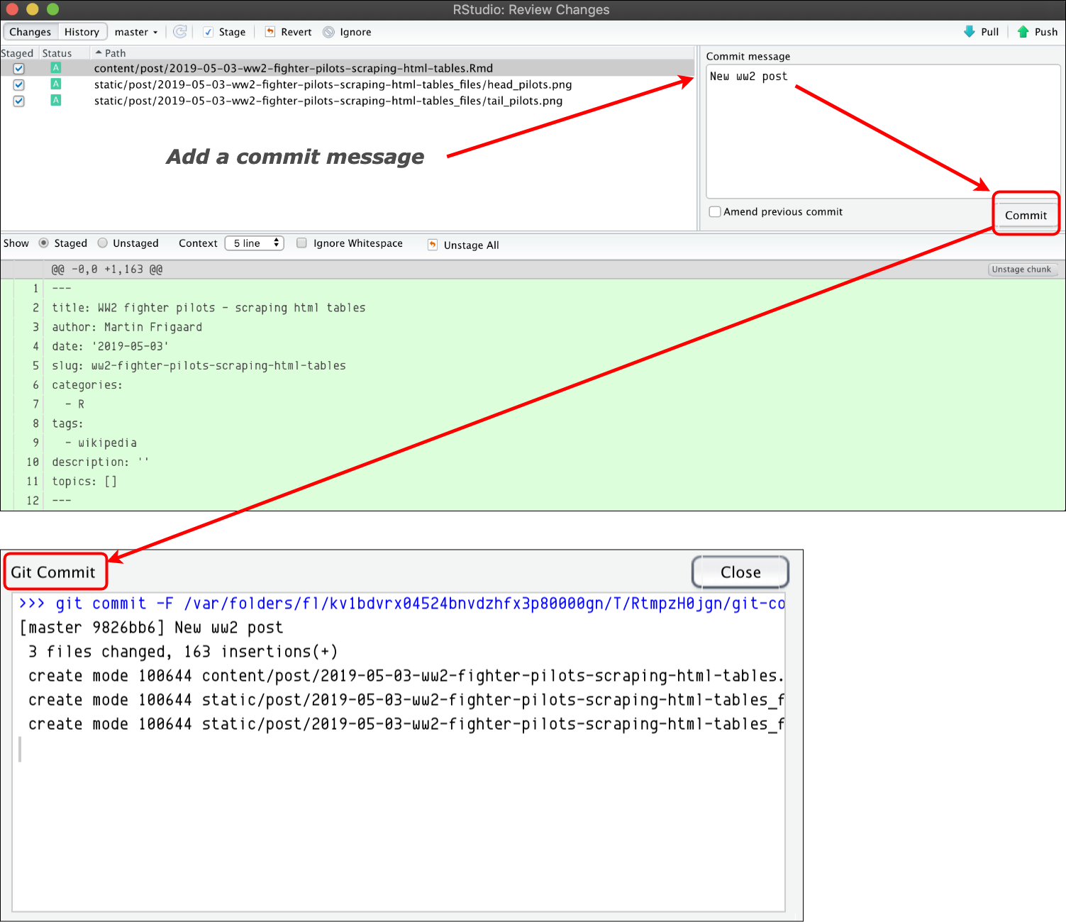Click the Unstage chunk button
Image resolution: width=1066 pixels, height=922 pixels.
pyautogui.click(x=1021, y=269)
